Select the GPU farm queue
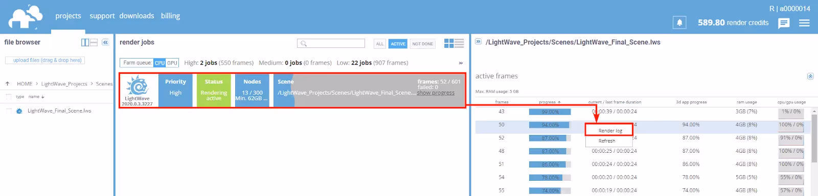Screen dimensions: 818x196 click(172, 63)
